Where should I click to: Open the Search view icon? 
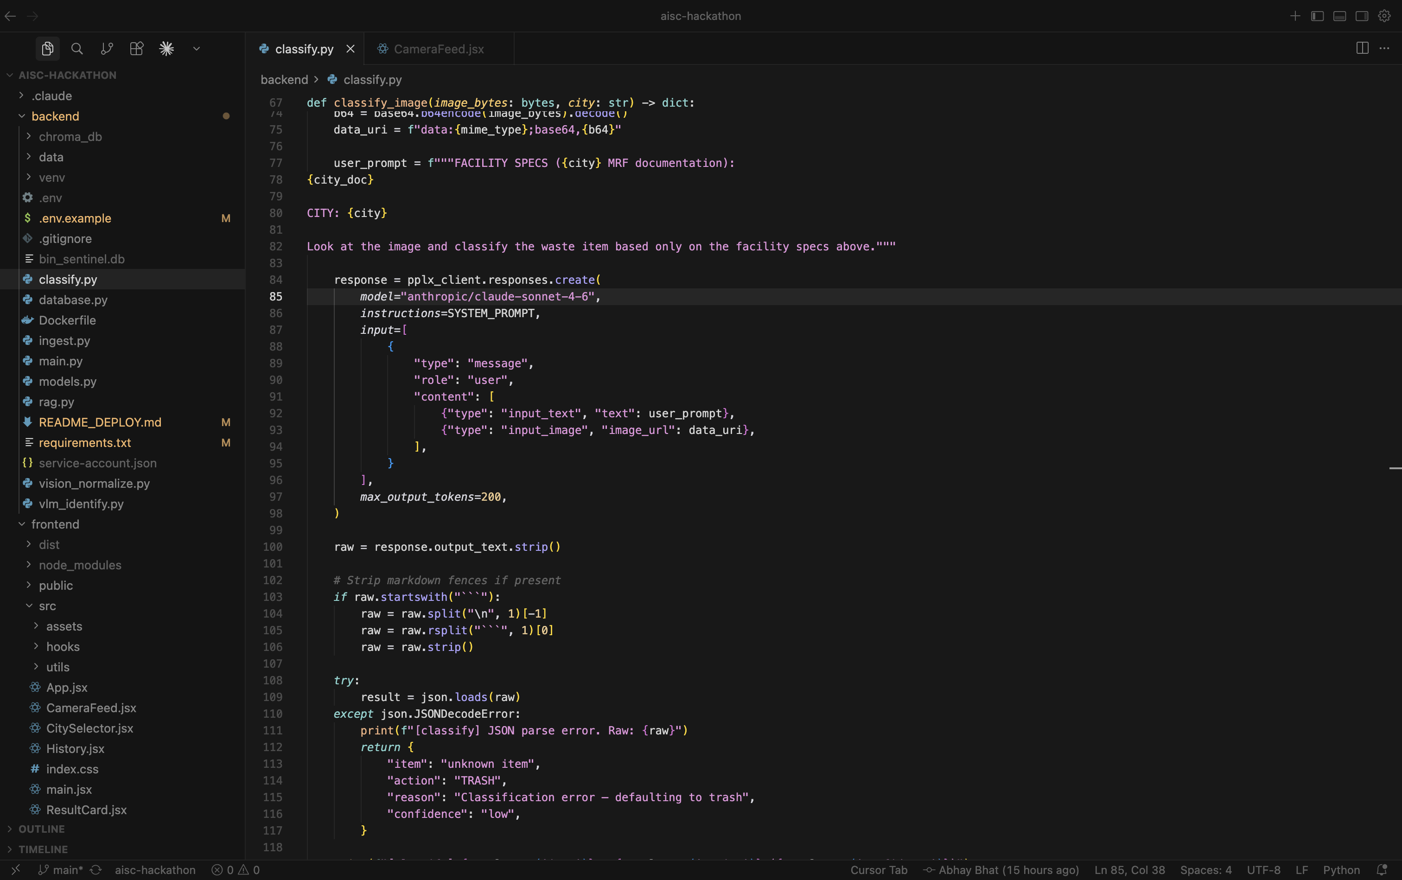point(77,49)
